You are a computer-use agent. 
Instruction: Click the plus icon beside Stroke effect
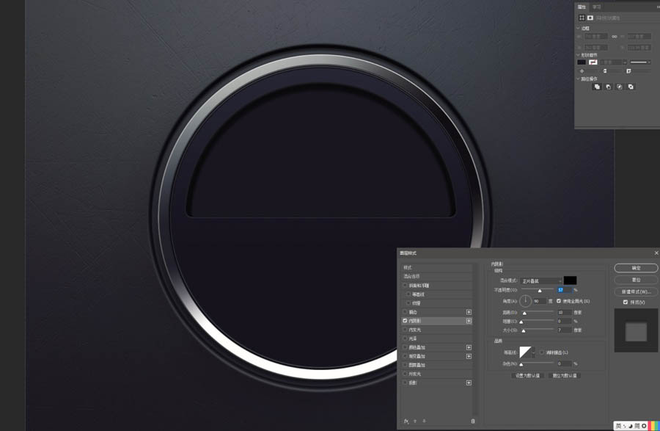click(469, 312)
